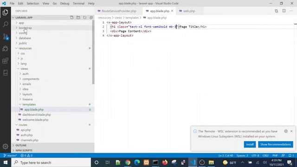This screenshot has width=297, height=167.
Task: Open the Search view in activity bar
Action: pos(5,24)
